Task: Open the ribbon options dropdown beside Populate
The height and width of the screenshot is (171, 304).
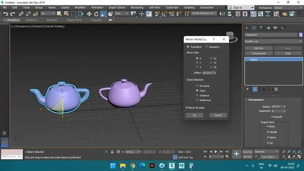Action: [x=111, y=20]
